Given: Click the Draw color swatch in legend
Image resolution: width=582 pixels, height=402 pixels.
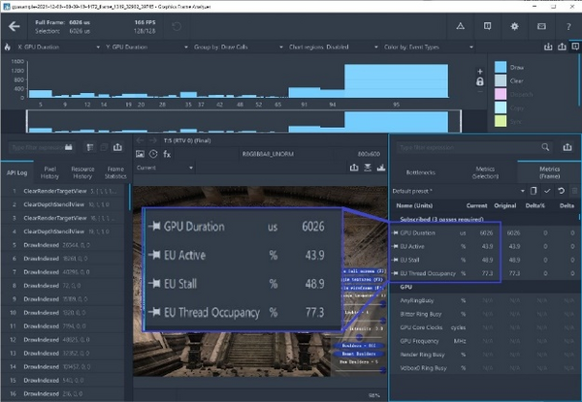Looking at the screenshot, I should (x=501, y=67).
